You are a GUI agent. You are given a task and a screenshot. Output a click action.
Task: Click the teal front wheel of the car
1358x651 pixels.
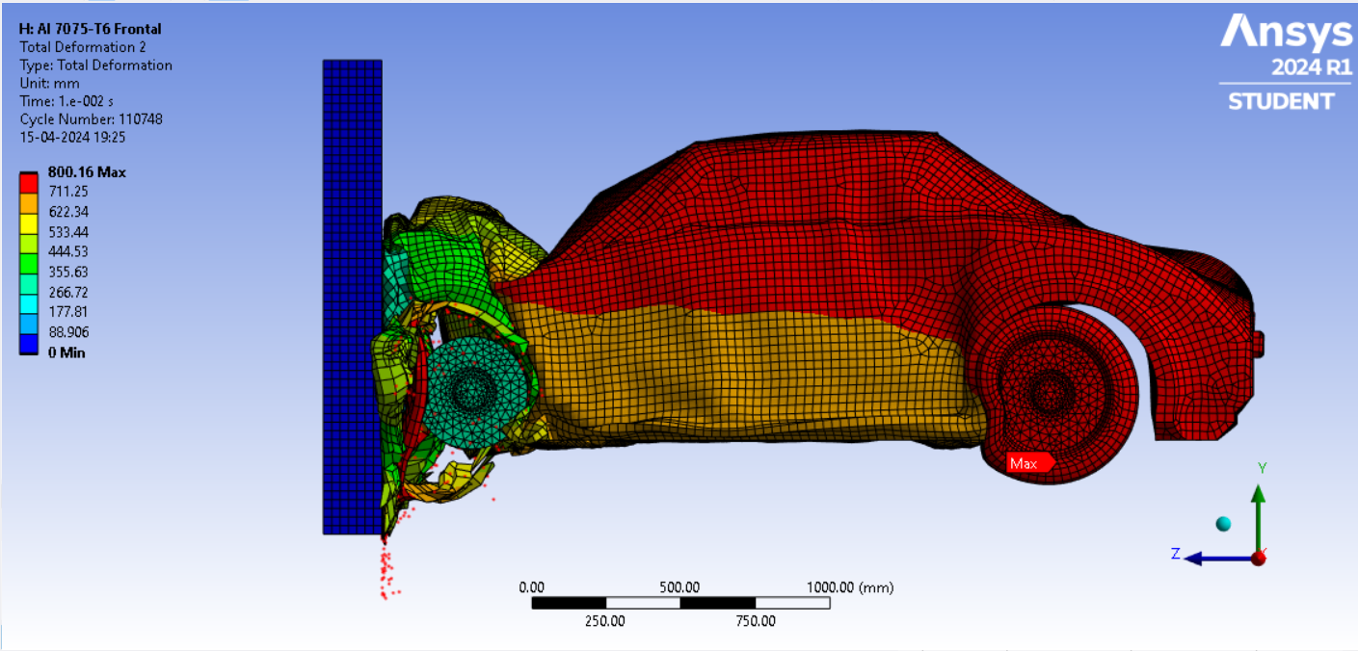472,391
